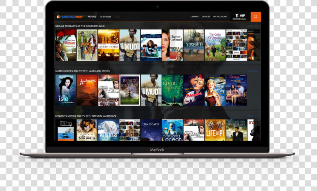Screen dimensions: 317x191
Task: Open The New World poster
Action: [x=87, y=130]
